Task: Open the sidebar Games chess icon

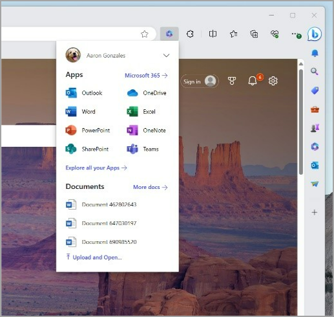Action: (315, 128)
